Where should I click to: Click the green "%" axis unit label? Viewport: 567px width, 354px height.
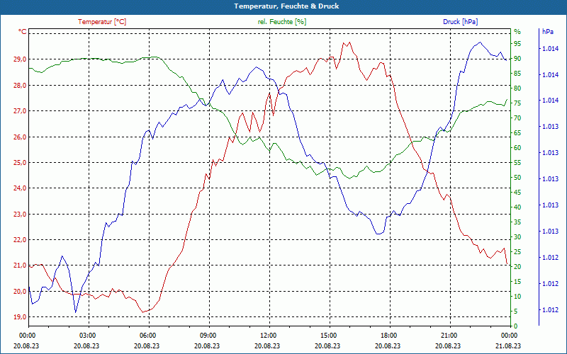[x=517, y=32]
